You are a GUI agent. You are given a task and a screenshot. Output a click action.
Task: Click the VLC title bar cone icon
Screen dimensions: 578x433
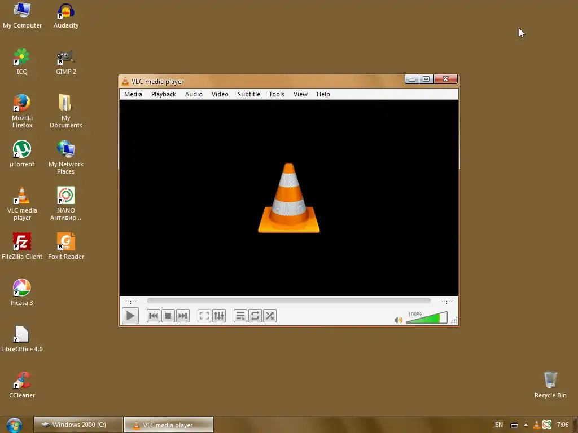125,81
